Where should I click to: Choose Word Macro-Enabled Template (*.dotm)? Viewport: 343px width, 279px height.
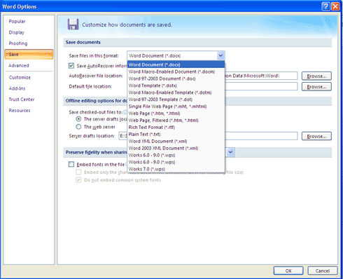[x=176, y=93]
